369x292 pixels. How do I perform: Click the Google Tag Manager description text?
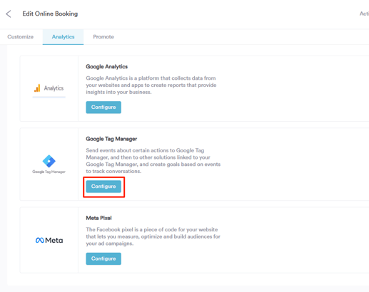point(153,161)
